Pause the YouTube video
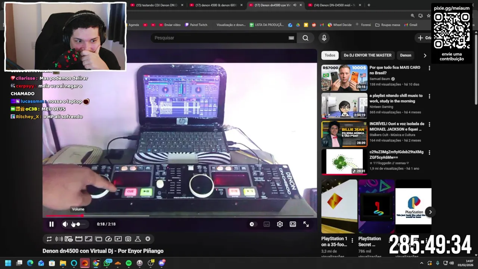 pos(52,224)
